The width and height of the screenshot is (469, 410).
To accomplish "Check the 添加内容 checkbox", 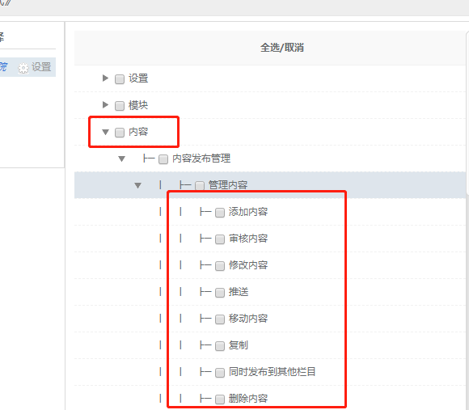I will click(x=220, y=213).
